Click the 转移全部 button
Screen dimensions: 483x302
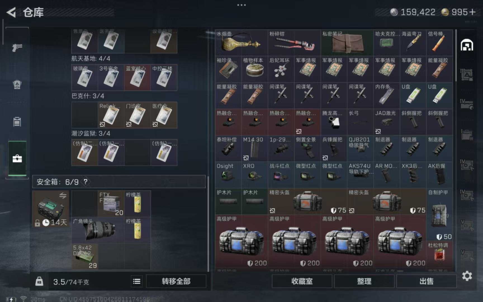pos(176,281)
